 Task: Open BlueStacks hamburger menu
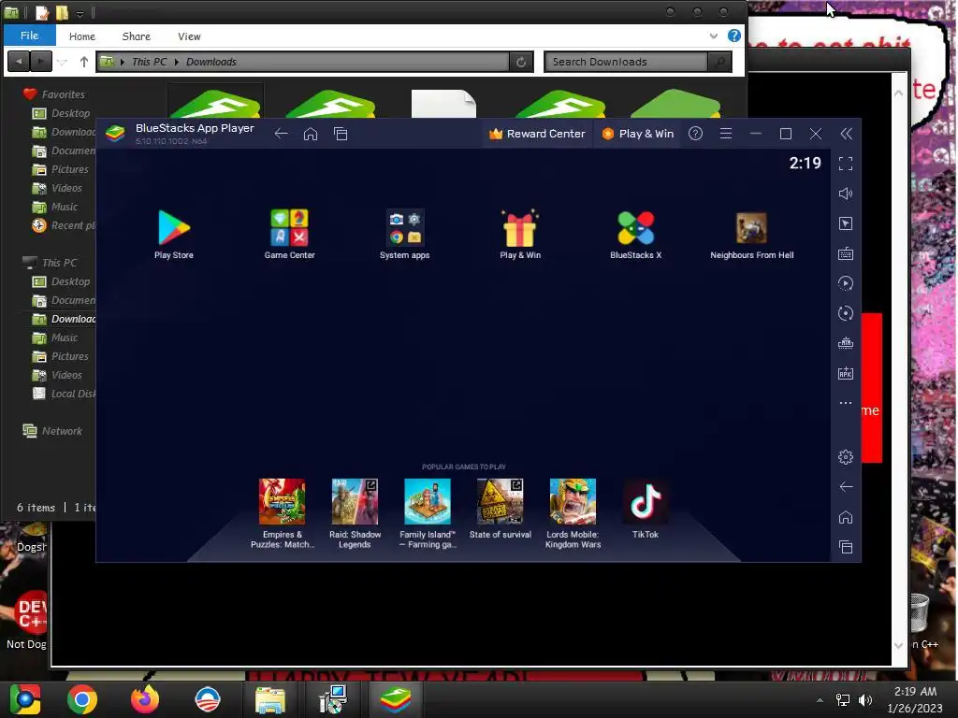click(x=726, y=134)
